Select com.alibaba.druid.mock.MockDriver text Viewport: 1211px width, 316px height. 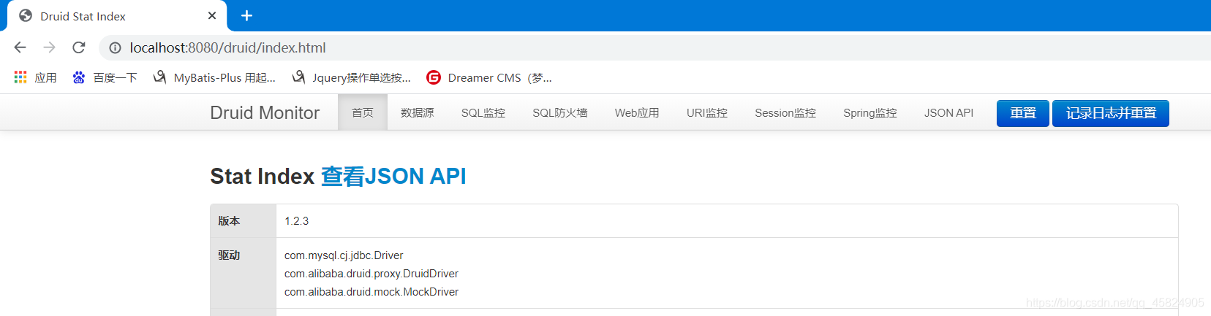pyautogui.click(x=371, y=291)
